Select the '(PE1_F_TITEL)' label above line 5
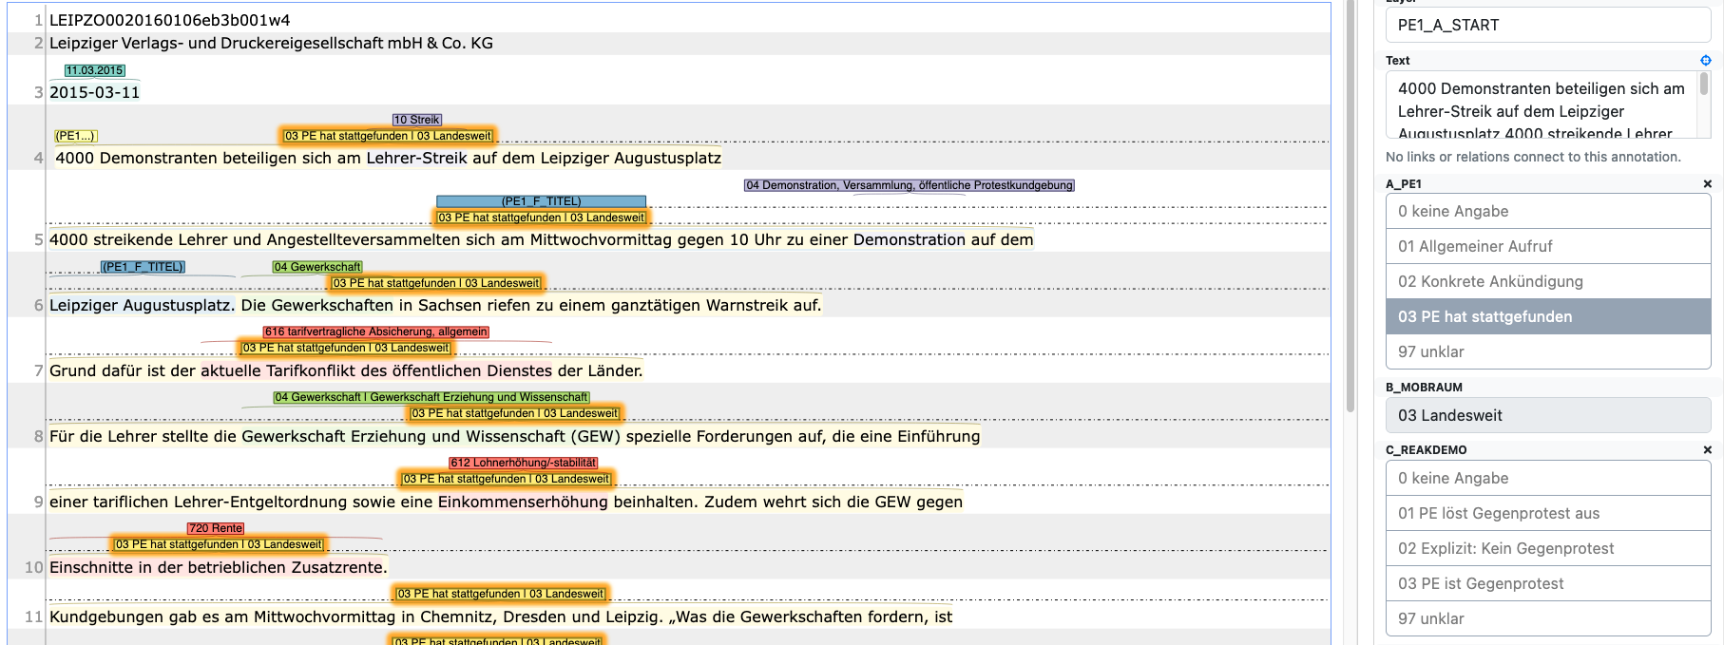 (x=541, y=201)
